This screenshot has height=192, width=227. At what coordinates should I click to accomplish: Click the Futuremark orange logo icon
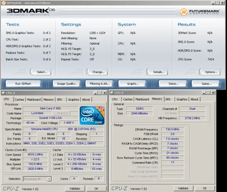[183, 12]
